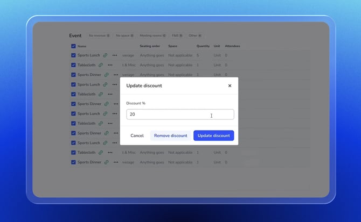Click the link icon beside first Sports Dinner
361x222 pixels.
coord(106,75)
